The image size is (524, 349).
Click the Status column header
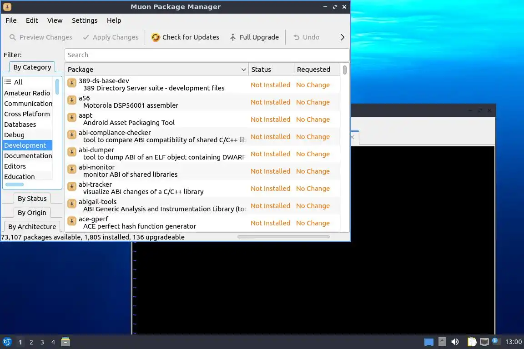tap(271, 70)
